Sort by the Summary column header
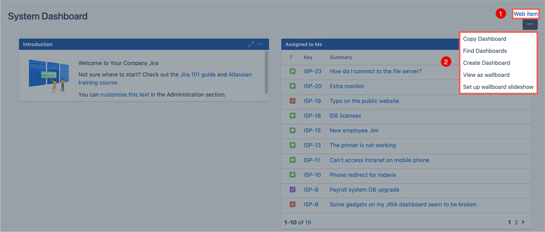The image size is (545, 232). tap(341, 57)
